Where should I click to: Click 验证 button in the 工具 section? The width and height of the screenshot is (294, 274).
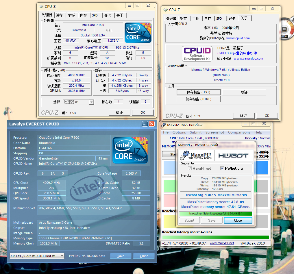(244, 92)
